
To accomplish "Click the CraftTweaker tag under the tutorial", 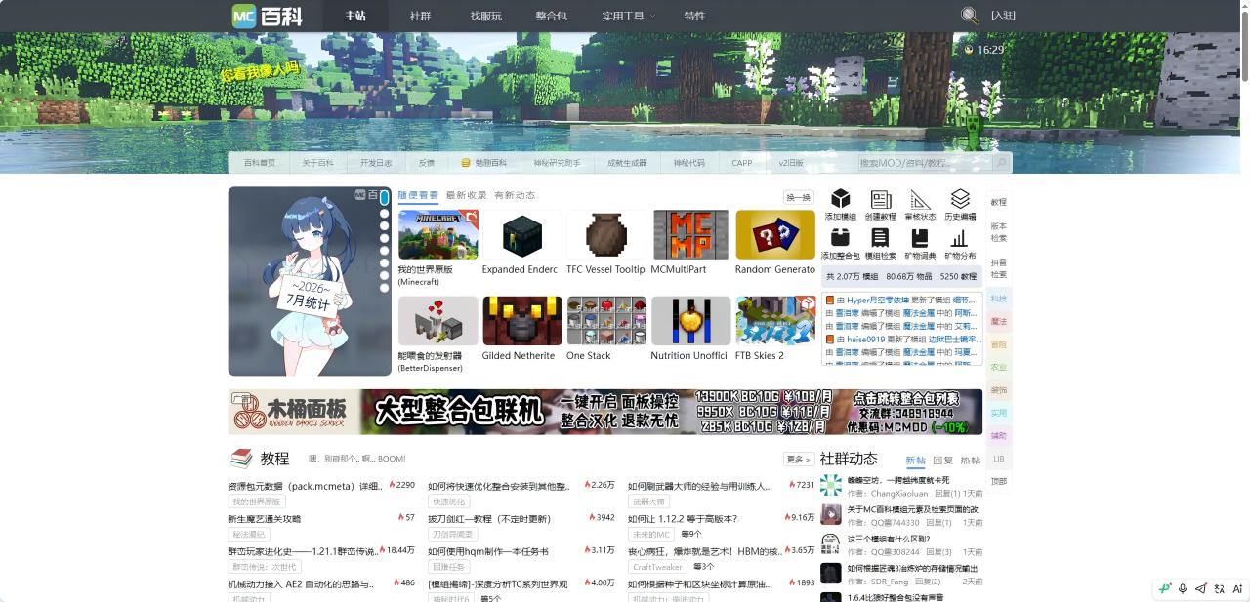I will (658, 566).
